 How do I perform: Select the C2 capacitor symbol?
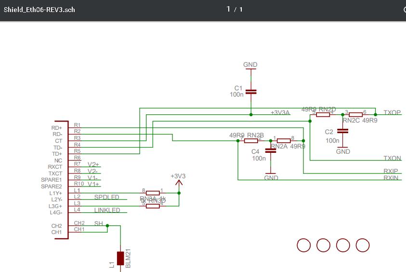342,131
